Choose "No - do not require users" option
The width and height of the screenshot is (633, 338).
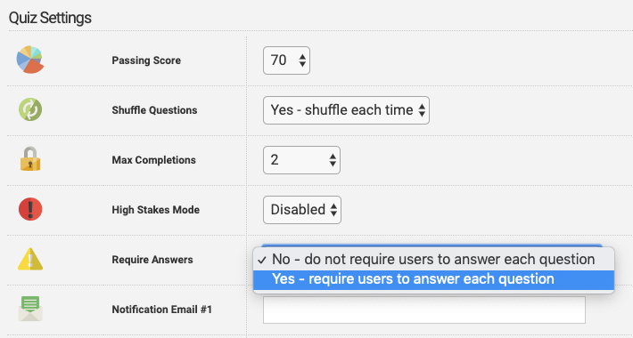click(433, 260)
